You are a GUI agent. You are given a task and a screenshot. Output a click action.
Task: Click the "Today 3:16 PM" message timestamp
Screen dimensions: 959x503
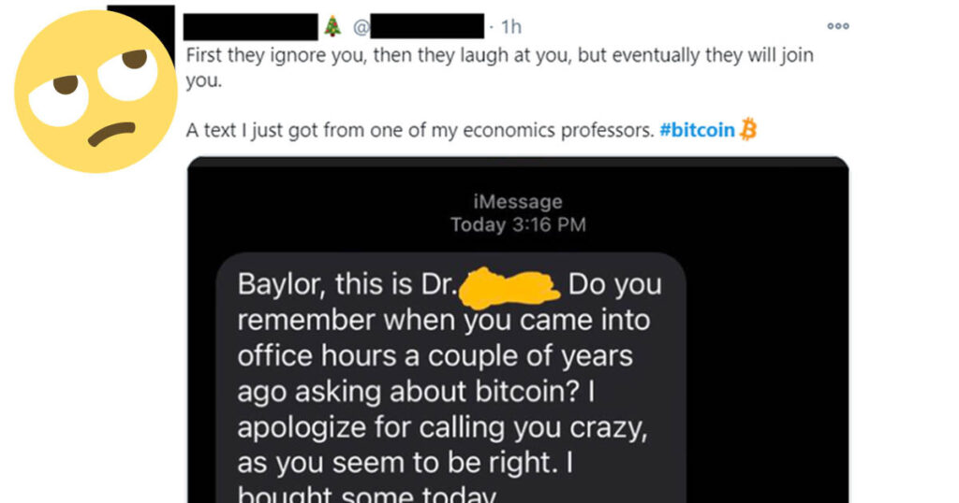pos(518,224)
